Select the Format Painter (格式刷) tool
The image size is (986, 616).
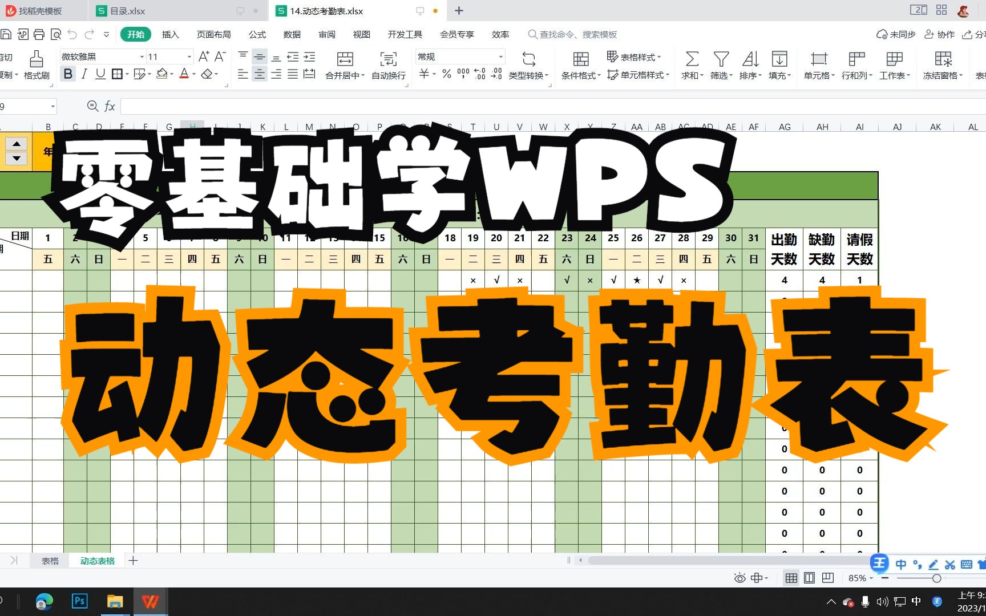pos(37,65)
